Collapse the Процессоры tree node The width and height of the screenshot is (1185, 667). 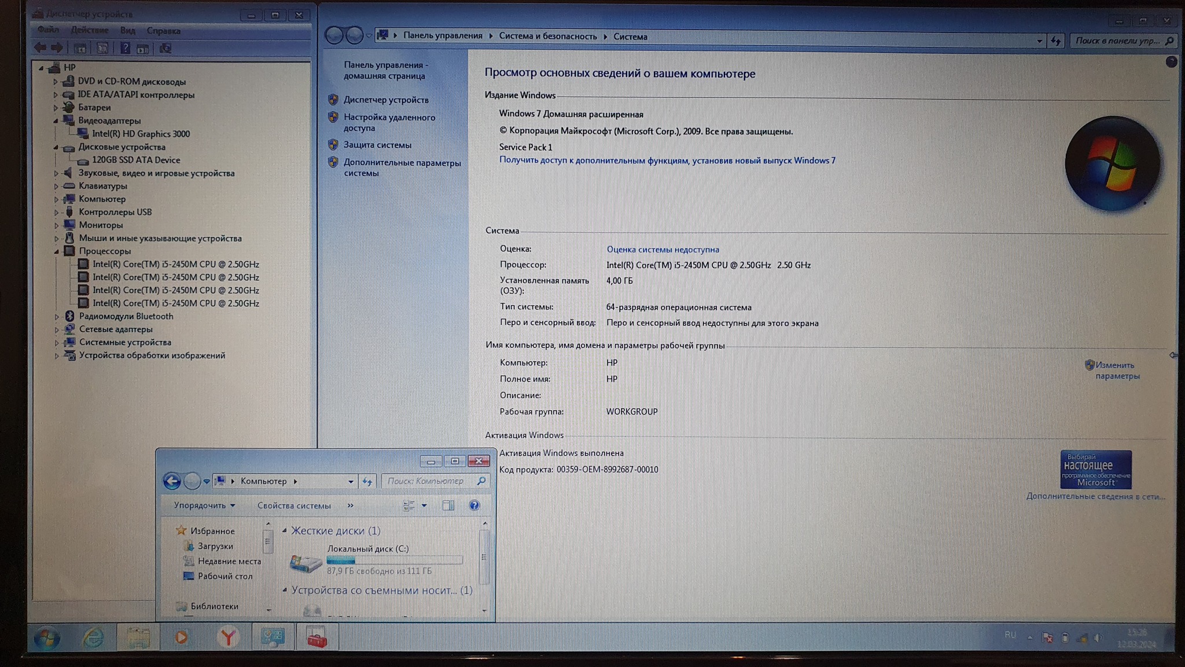(x=57, y=251)
